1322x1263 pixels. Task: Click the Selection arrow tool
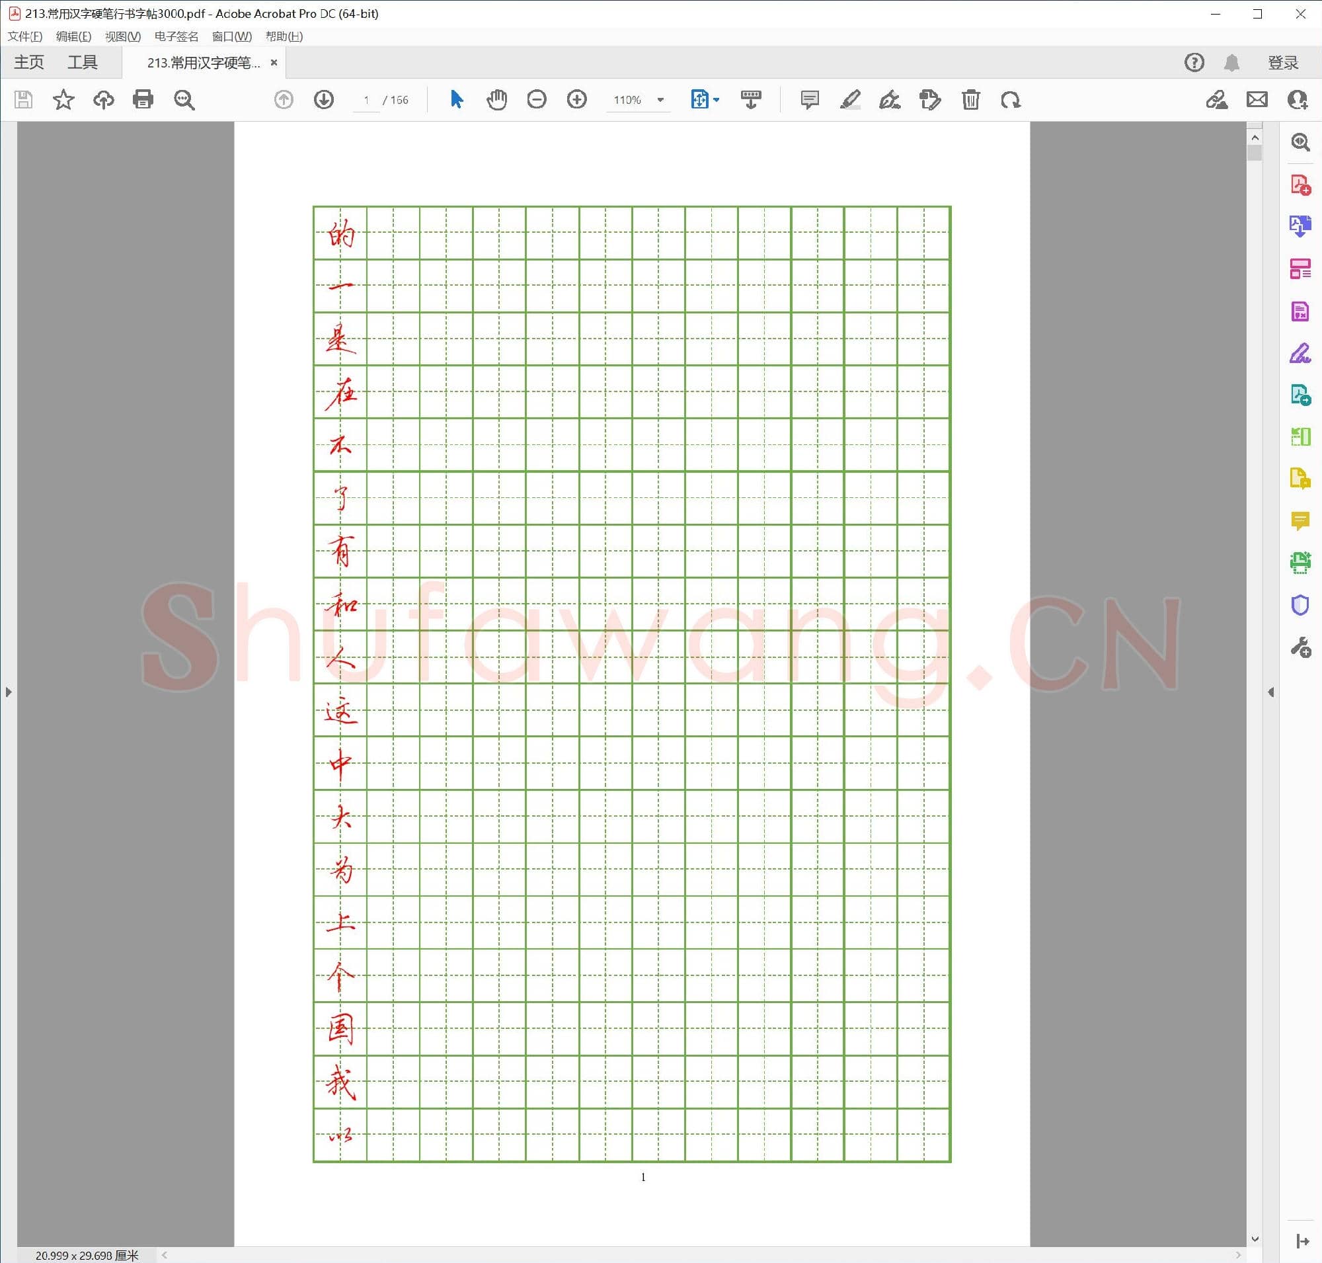456,100
